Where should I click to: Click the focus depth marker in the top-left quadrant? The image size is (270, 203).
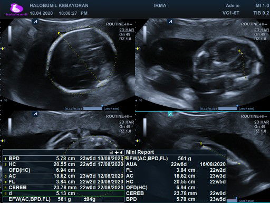tap(3, 48)
